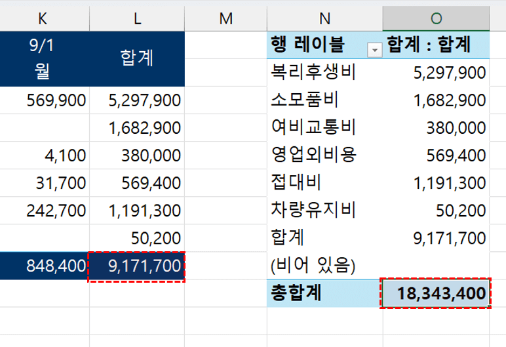Click the 차량유지비 row label
Screen dimensions: 506x347
coord(325,211)
